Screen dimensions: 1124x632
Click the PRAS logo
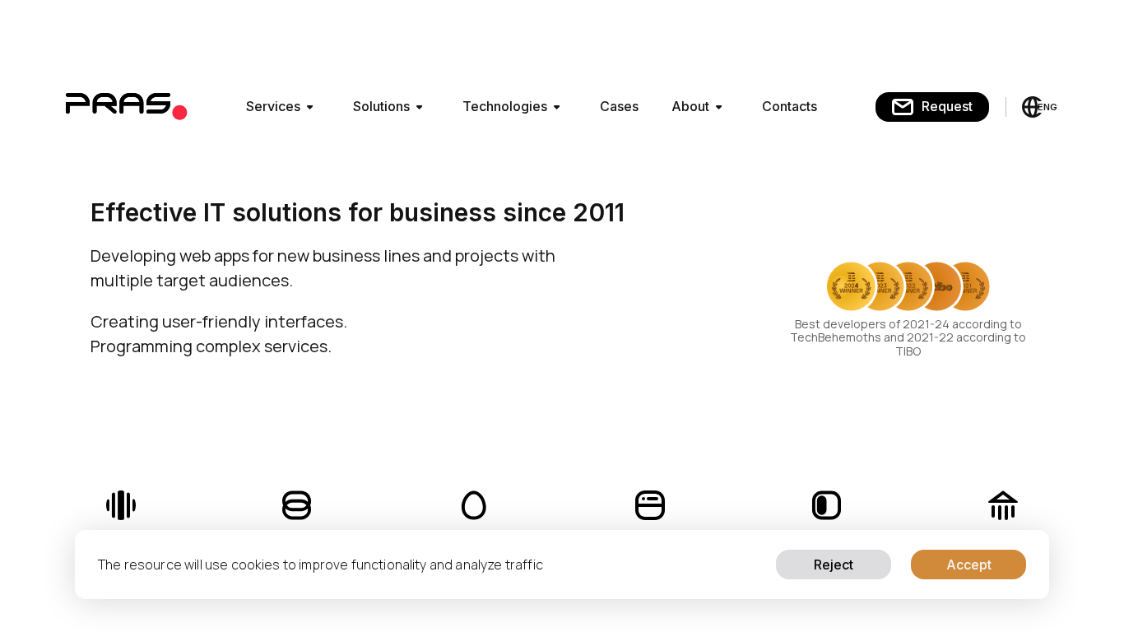point(126,106)
